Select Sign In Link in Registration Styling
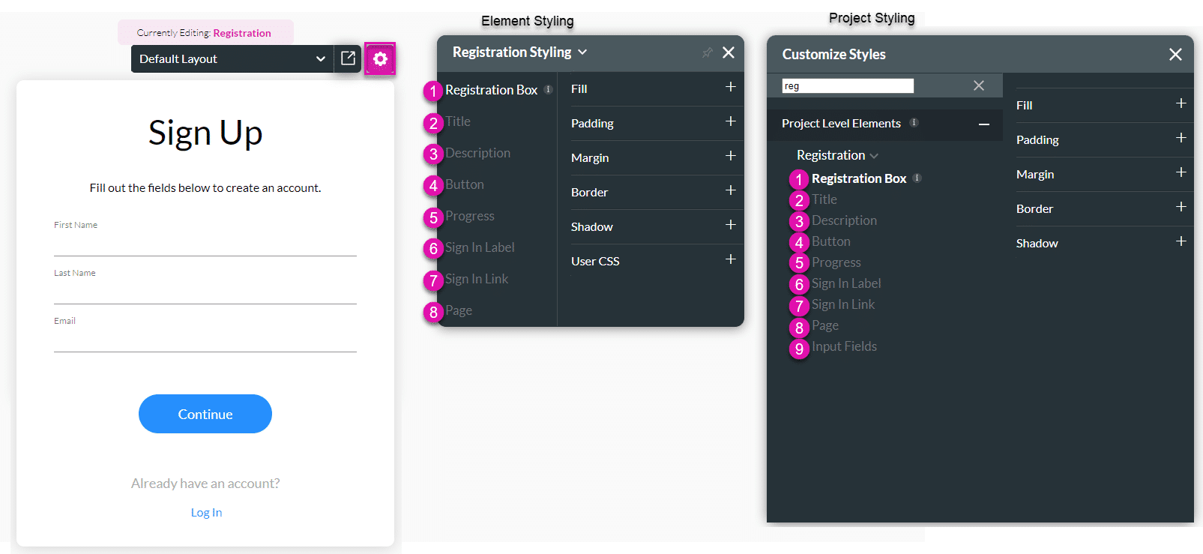 click(x=476, y=279)
